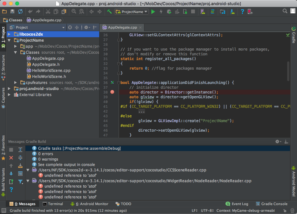The height and width of the screenshot is (214, 297).
Task: Open the ProjectName run configuration dropdown
Action: pyautogui.click(x=132, y=12)
